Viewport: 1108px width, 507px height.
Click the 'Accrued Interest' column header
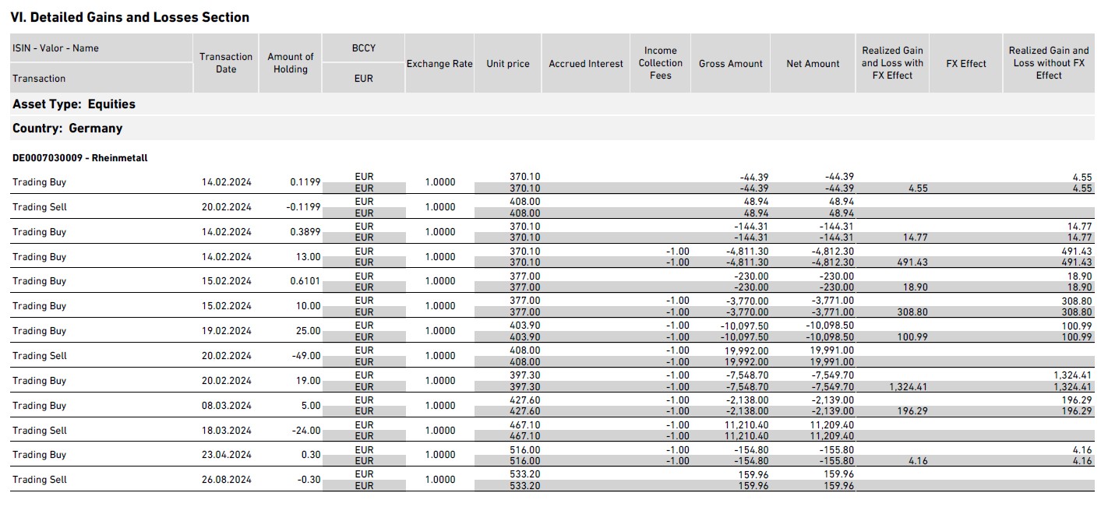[586, 64]
